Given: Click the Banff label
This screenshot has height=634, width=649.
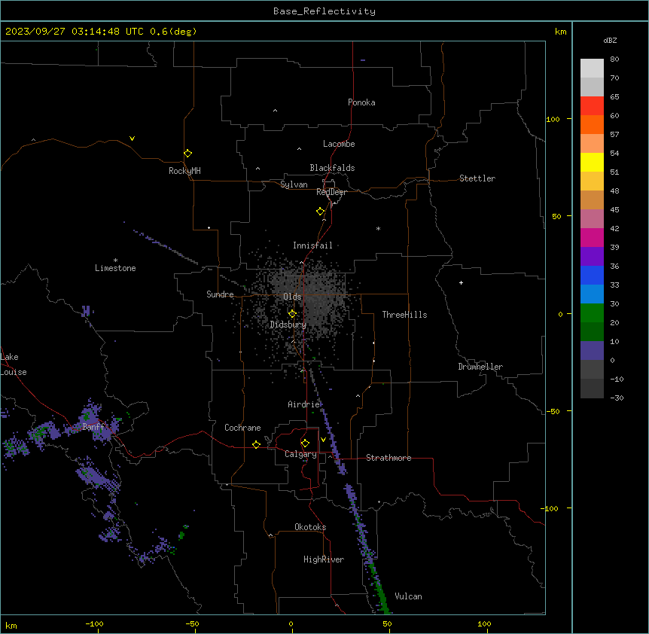Looking at the screenshot, I should (94, 427).
